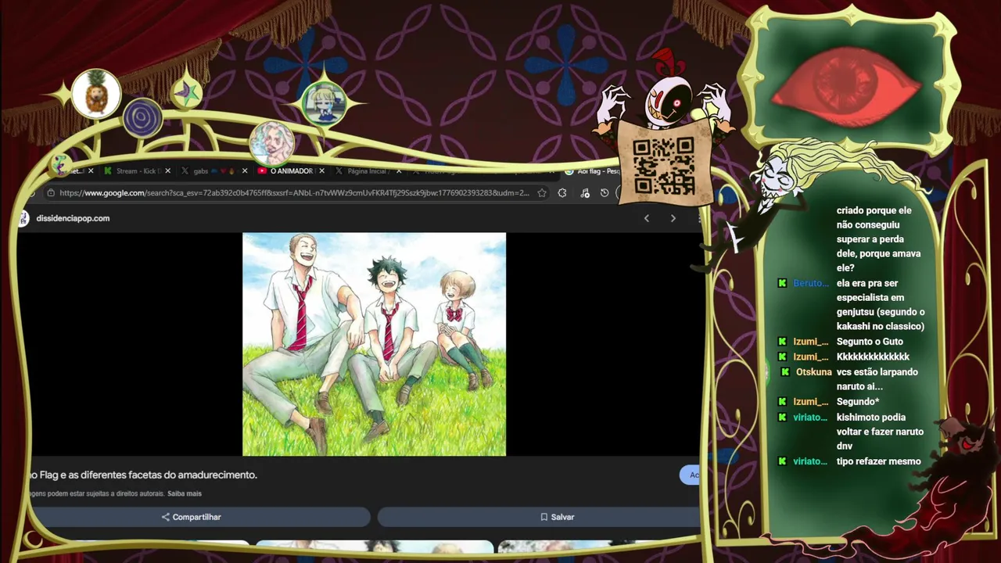Viewport: 1001px width, 563px height.
Task: Close the gabs X tab
Action: (245, 170)
